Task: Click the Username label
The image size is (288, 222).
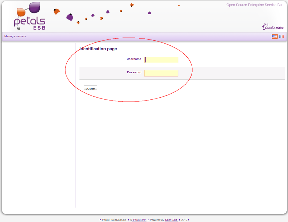Action: (x=134, y=59)
